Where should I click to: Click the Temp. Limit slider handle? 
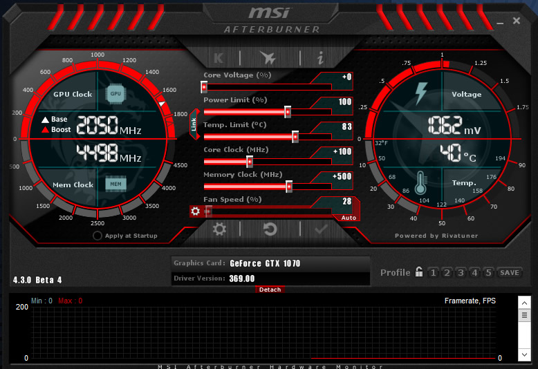tap(295, 137)
